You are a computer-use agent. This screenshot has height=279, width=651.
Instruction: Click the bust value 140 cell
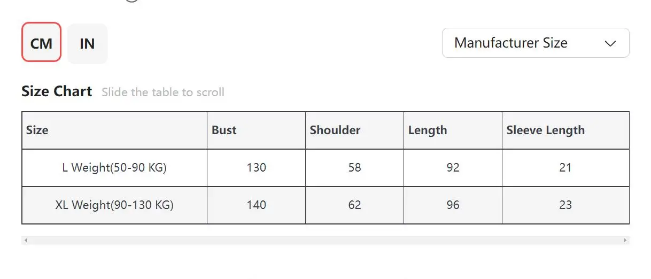[256, 205]
